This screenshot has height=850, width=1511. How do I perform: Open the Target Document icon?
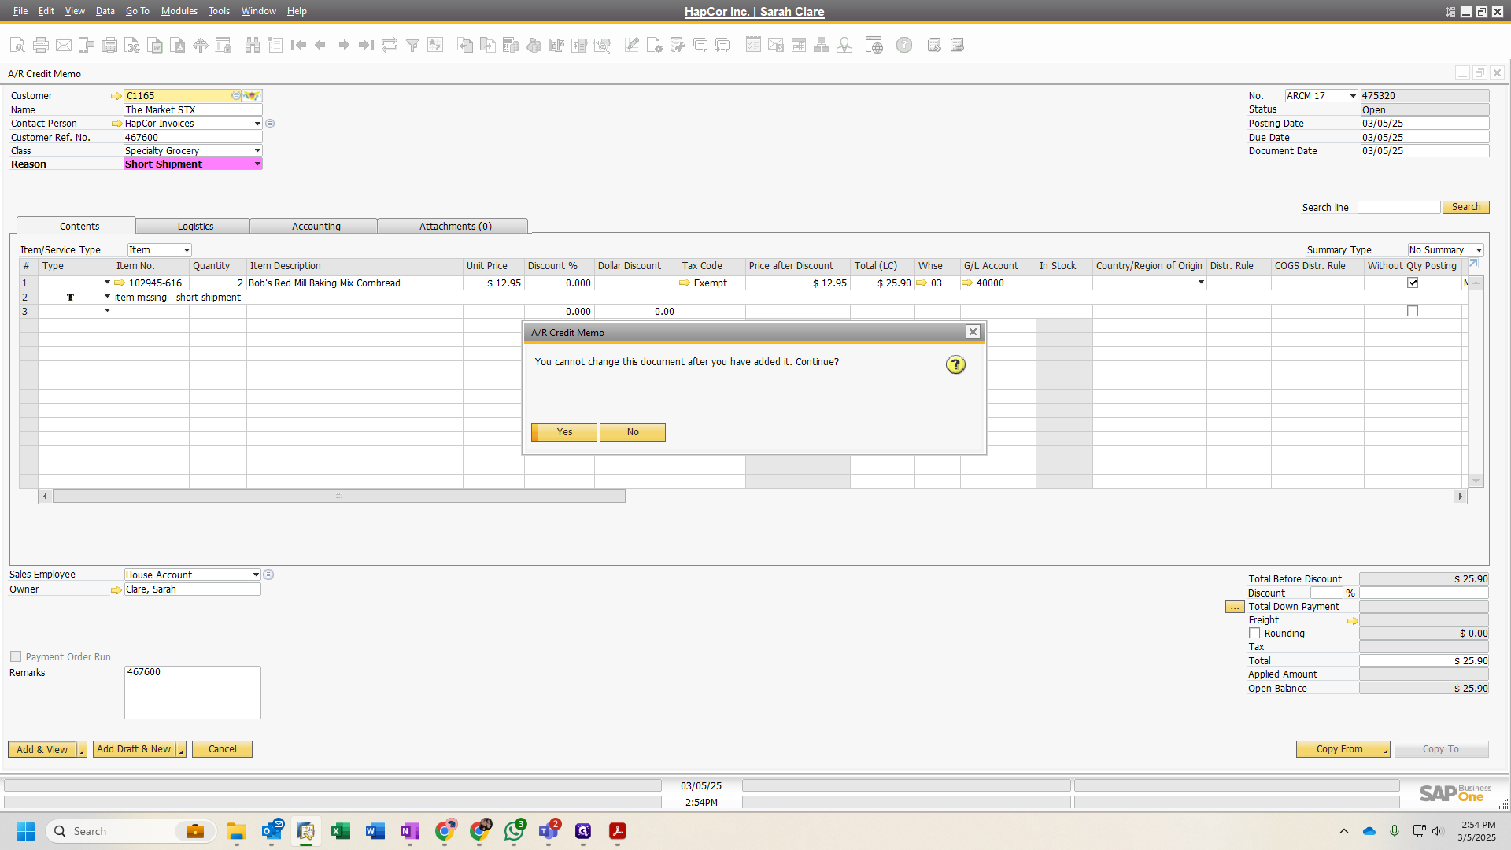pyautogui.click(x=488, y=46)
